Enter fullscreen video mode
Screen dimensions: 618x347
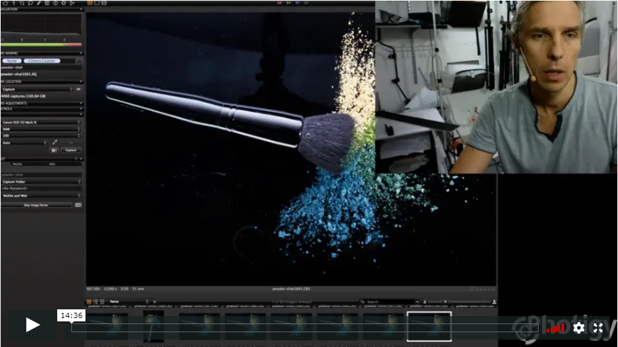pos(598,327)
